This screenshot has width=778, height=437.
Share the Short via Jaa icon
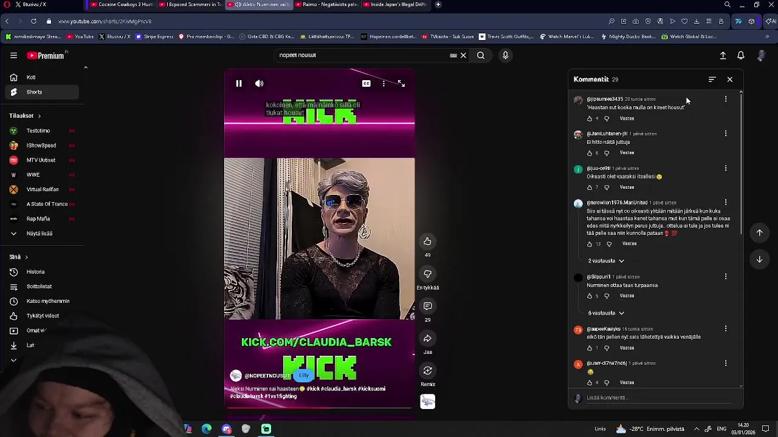pyautogui.click(x=427, y=339)
